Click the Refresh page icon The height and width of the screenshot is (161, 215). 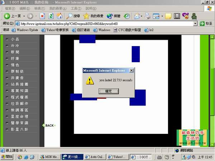click(x=51, y=16)
